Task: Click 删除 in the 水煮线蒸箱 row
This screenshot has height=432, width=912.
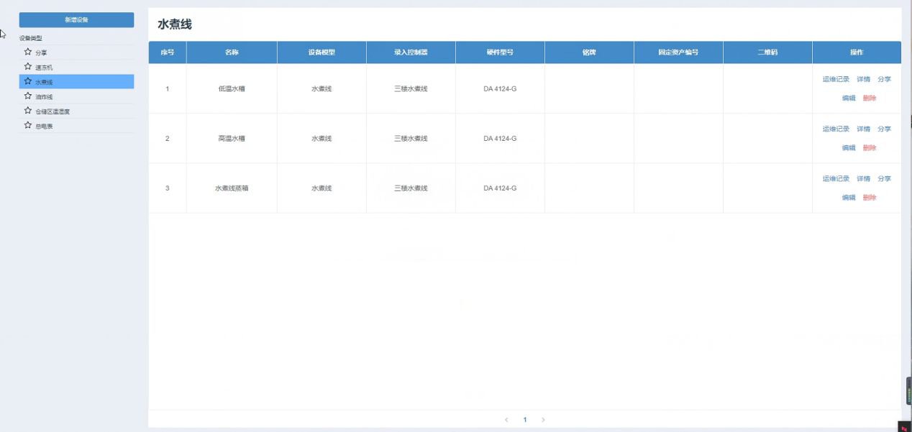Action: pyautogui.click(x=870, y=198)
